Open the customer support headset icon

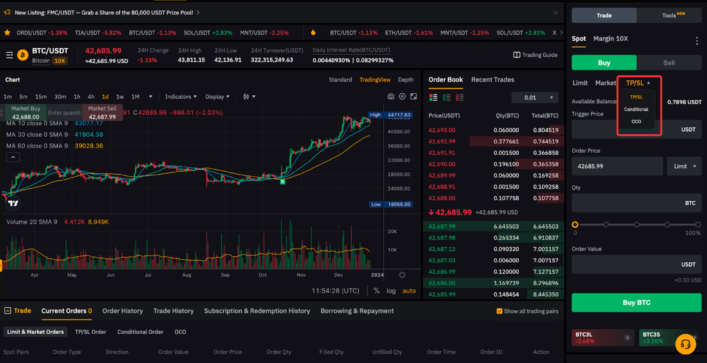coord(685,344)
